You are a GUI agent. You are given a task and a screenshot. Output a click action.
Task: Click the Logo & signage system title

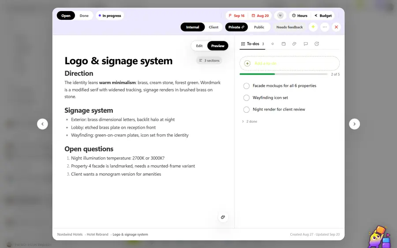click(119, 61)
